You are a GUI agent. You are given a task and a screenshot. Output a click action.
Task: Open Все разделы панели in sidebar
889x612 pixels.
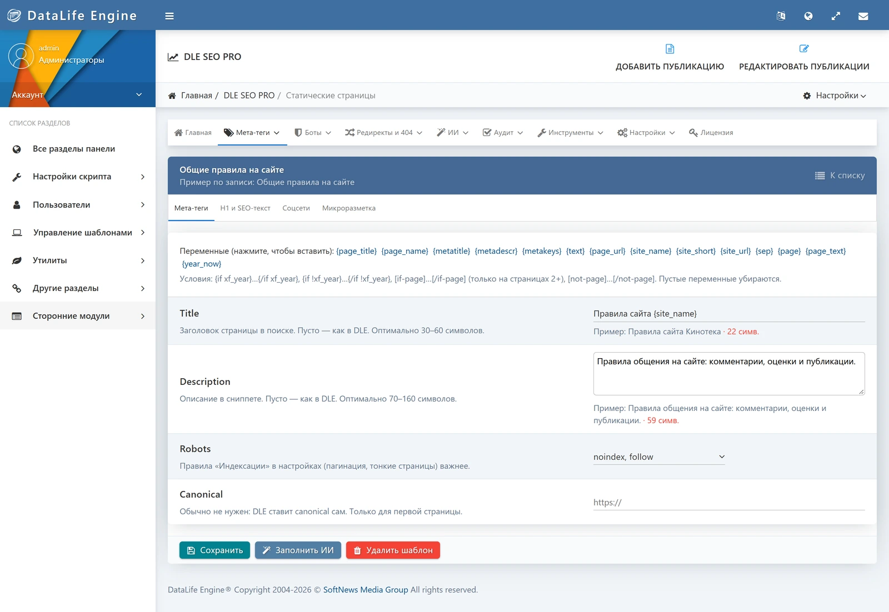pyautogui.click(x=78, y=149)
